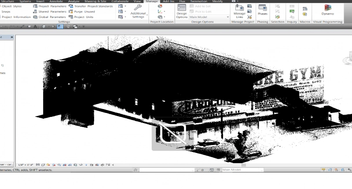Click the Design Options icon

(182, 11)
